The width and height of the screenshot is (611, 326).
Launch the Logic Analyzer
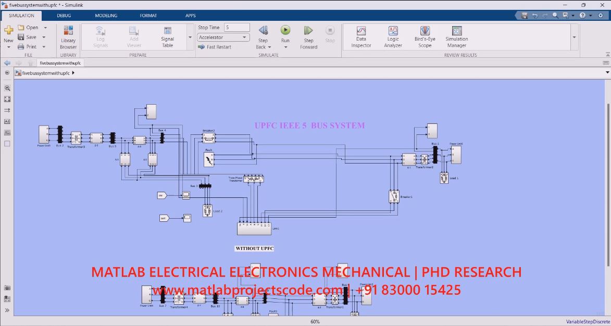click(393, 37)
